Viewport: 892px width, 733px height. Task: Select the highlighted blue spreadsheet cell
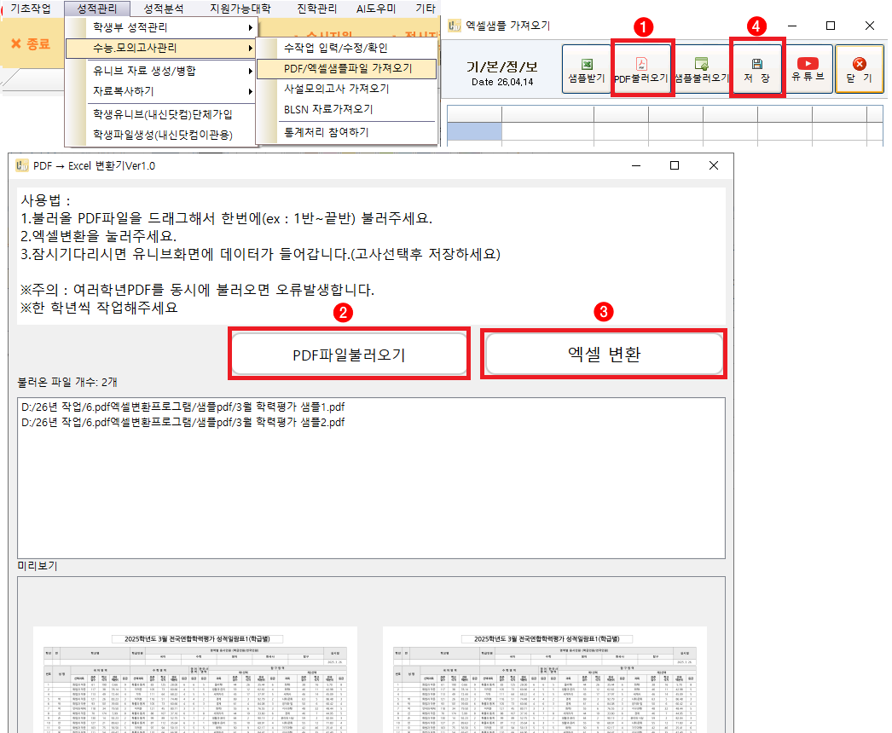474,130
